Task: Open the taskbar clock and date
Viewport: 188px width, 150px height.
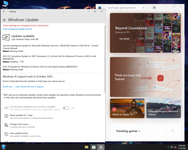Action: [182, 147]
